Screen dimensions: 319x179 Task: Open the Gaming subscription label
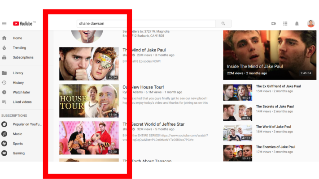[19, 153]
